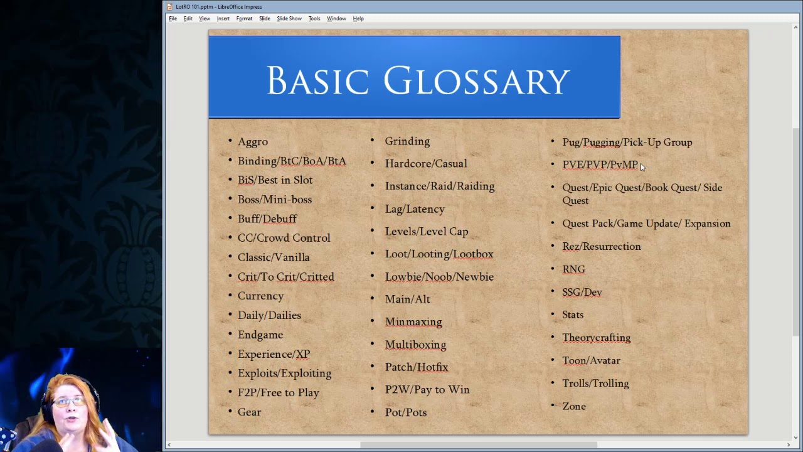Image resolution: width=803 pixels, height=452 pixels.
Task: Click the scroll left arrow at bottom
Action: tap(169, 445)
